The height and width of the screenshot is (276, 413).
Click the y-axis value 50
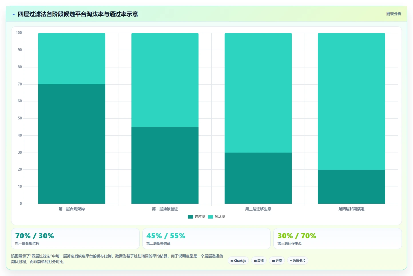point(20,118)
